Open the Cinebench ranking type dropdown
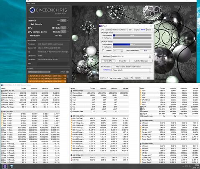Viewport: 200px width, 169px height. [x=39, y=72]
